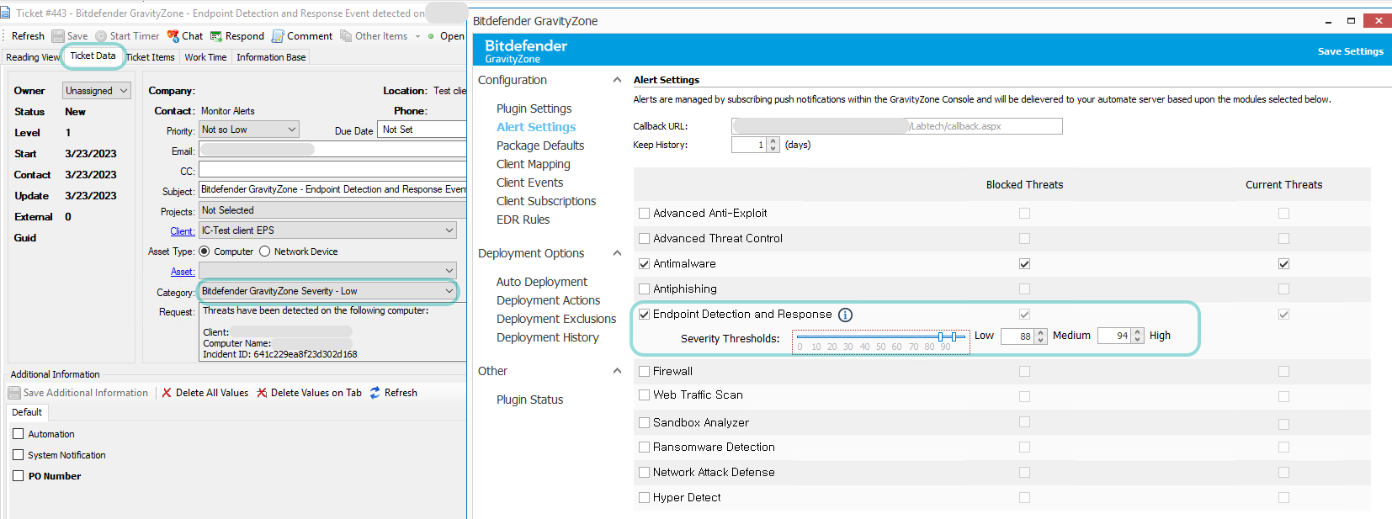
Task: Enable the Firewall alert checkbox
Action: click(x=644, y=371)
